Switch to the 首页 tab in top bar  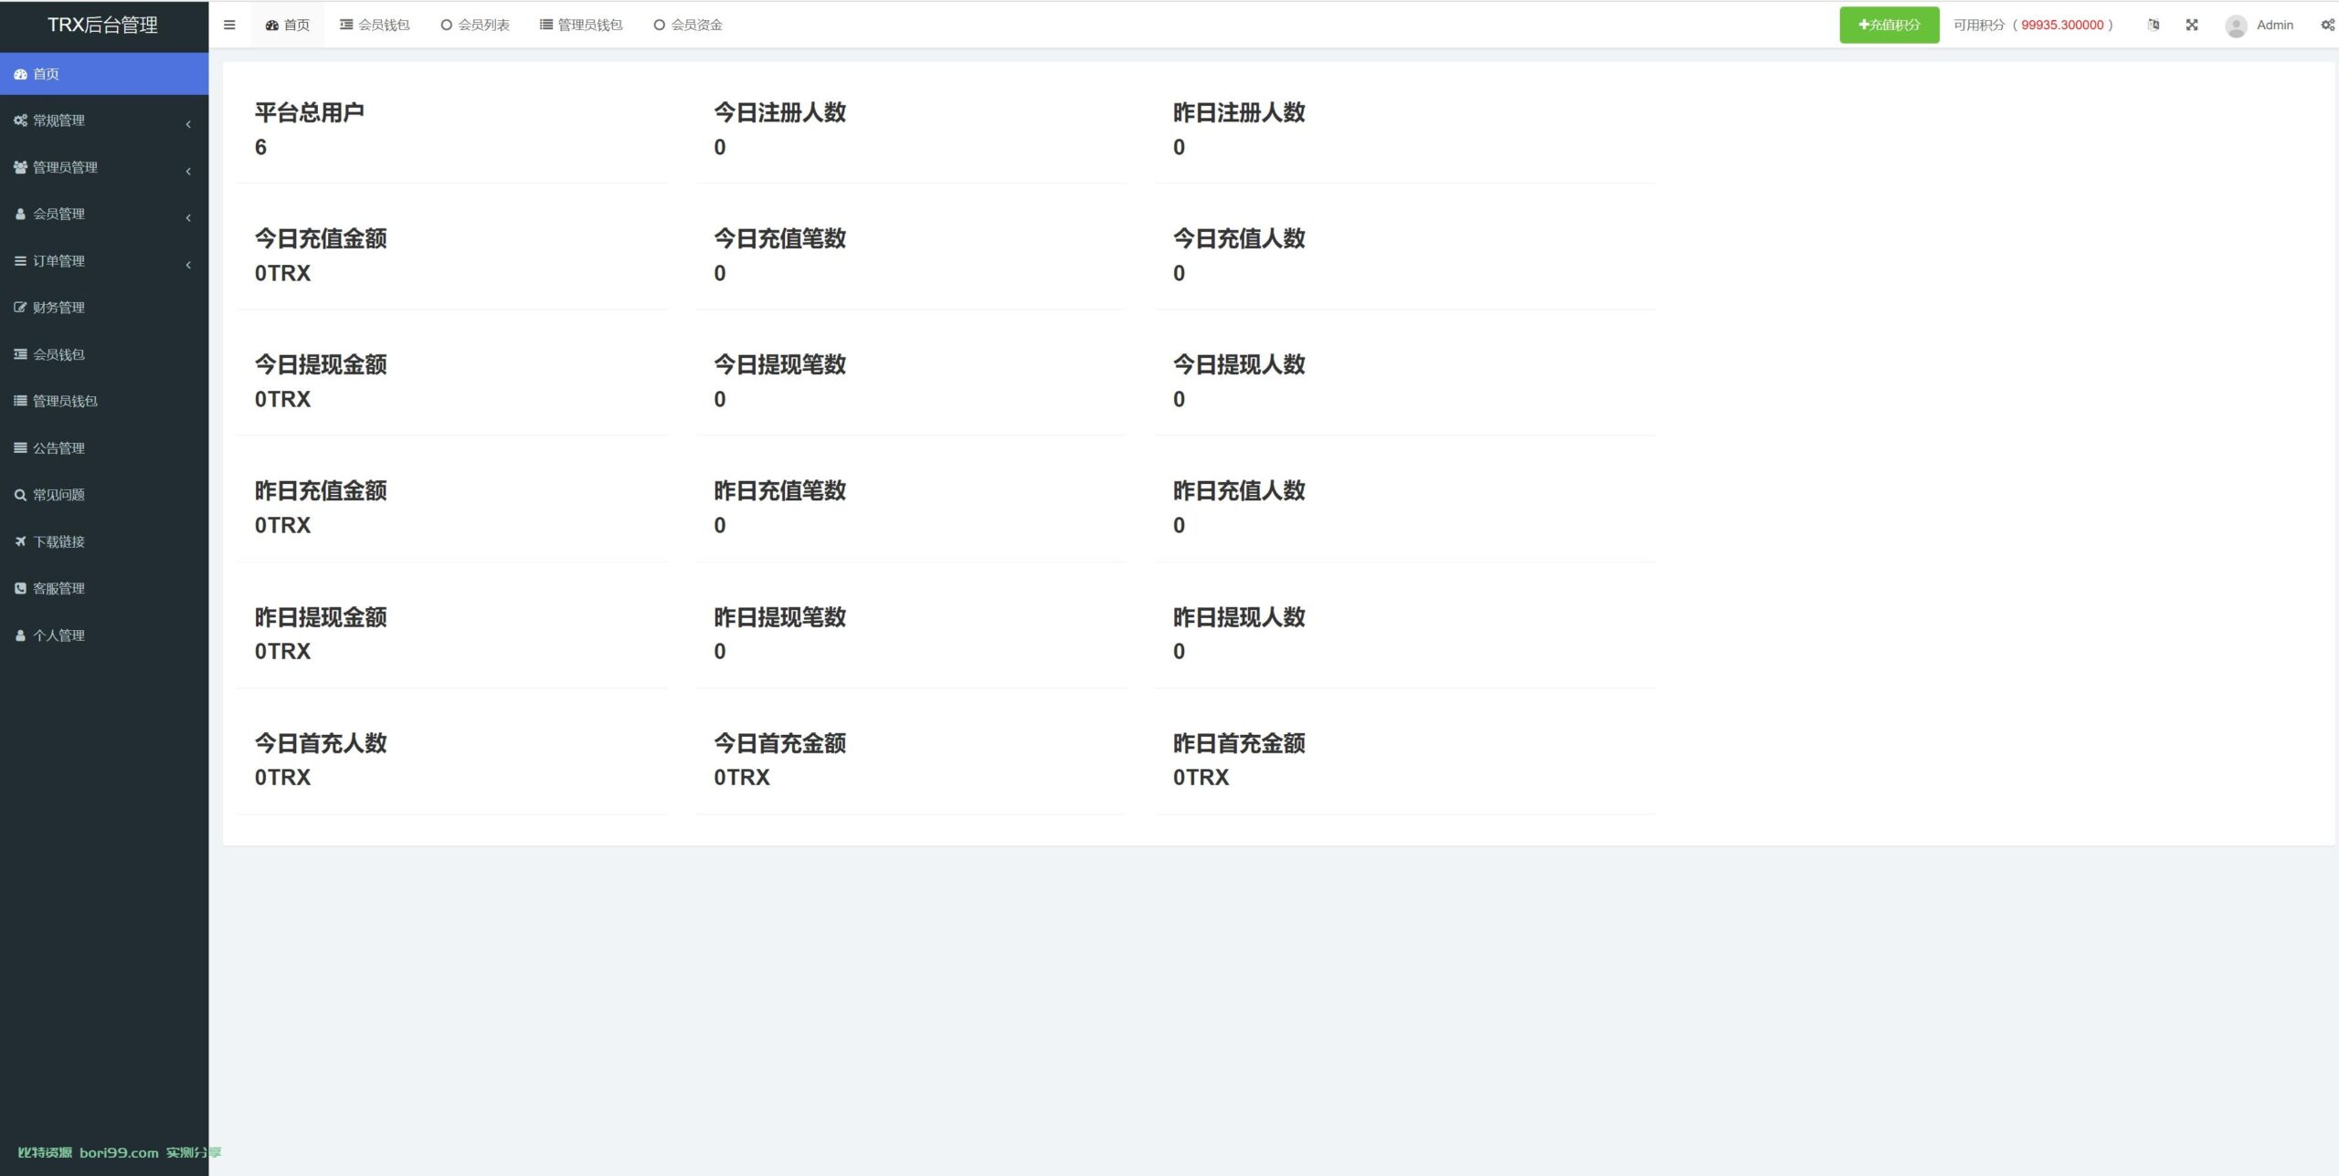pos(288,25)
